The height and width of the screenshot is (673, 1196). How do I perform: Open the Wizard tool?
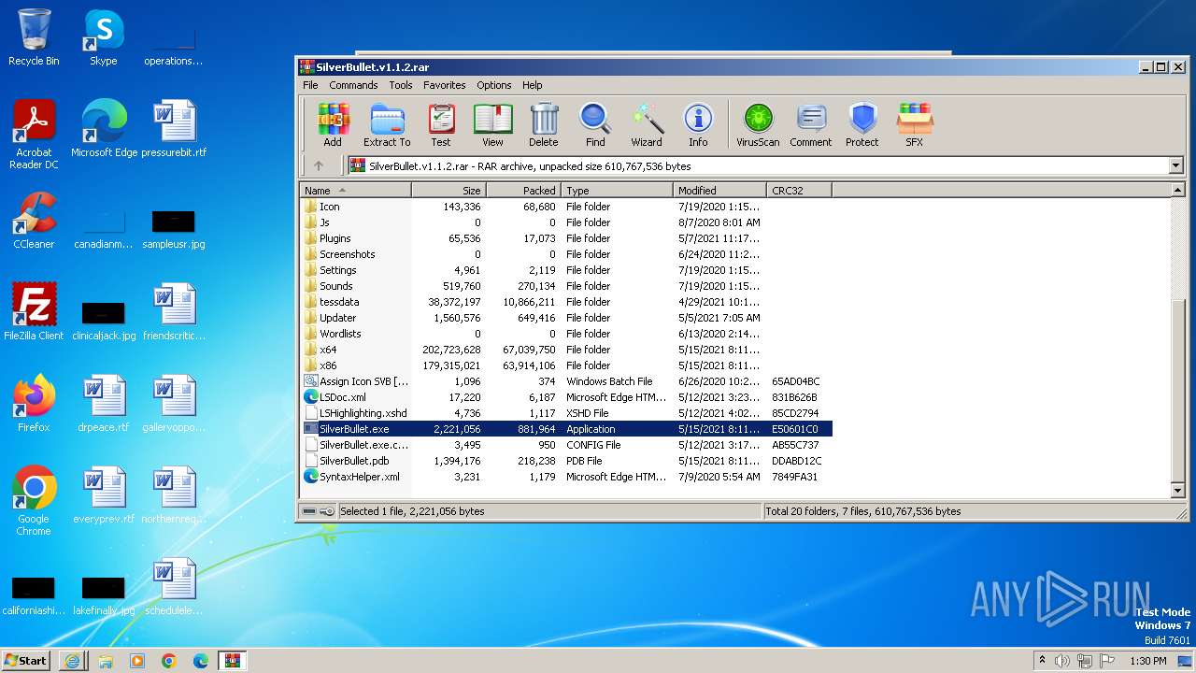coord(646,125)
